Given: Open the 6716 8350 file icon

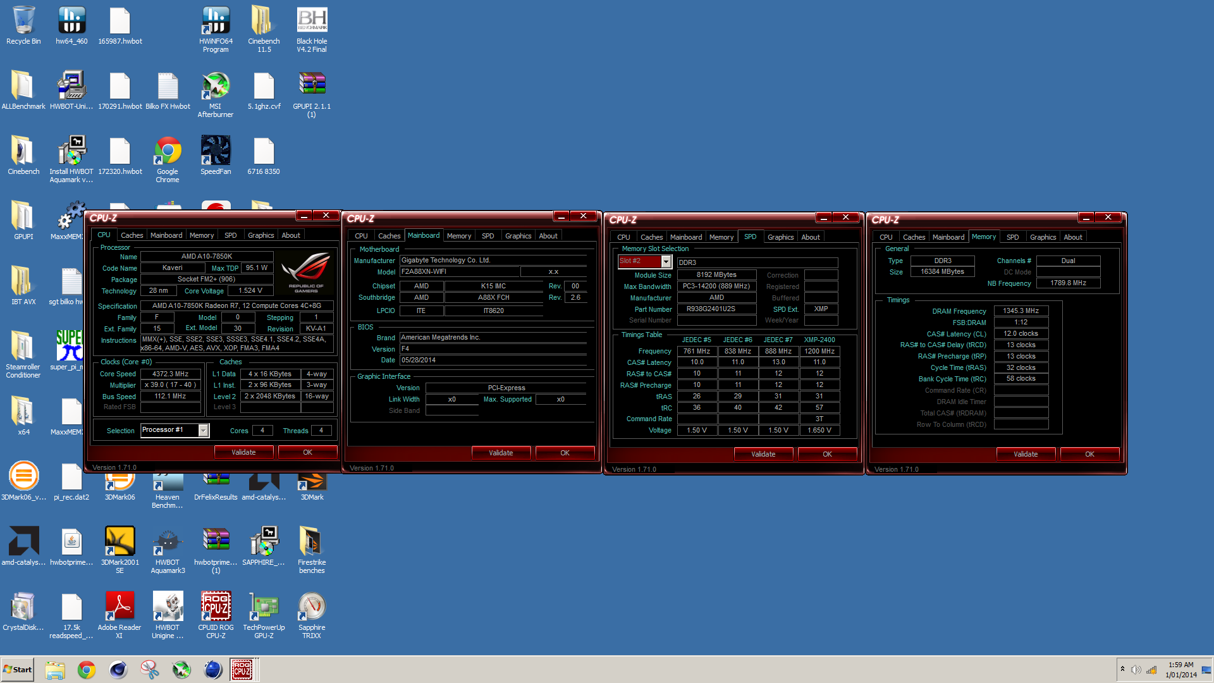Looking at the screenshot, I should point(264,155).
